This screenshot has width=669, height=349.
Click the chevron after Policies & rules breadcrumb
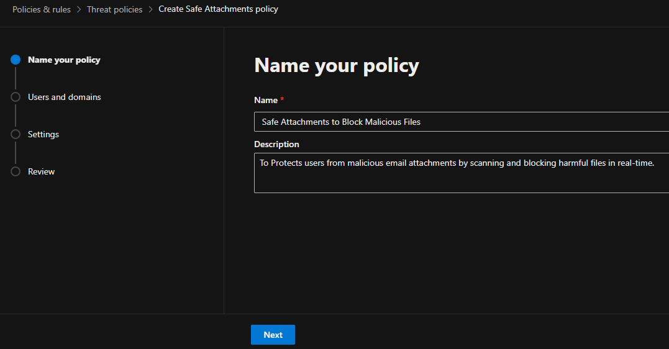[79, 10]
